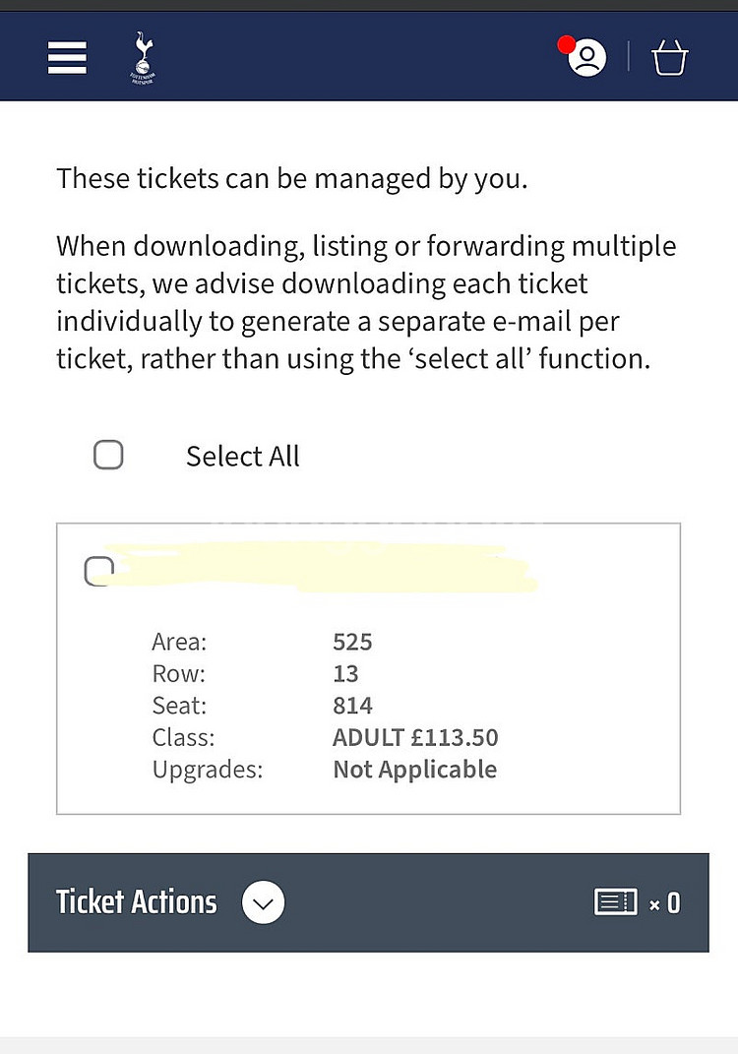
Task: Click the 'Not Applicable' upgrades value
Action: [x=414, y=769]
